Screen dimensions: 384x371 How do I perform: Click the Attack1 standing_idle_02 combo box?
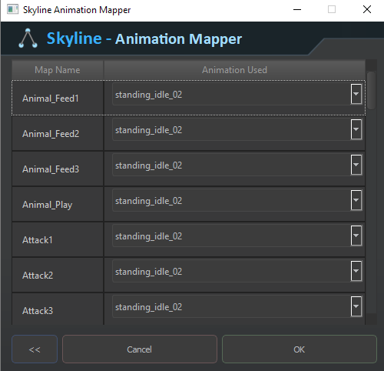coord(237,236)
